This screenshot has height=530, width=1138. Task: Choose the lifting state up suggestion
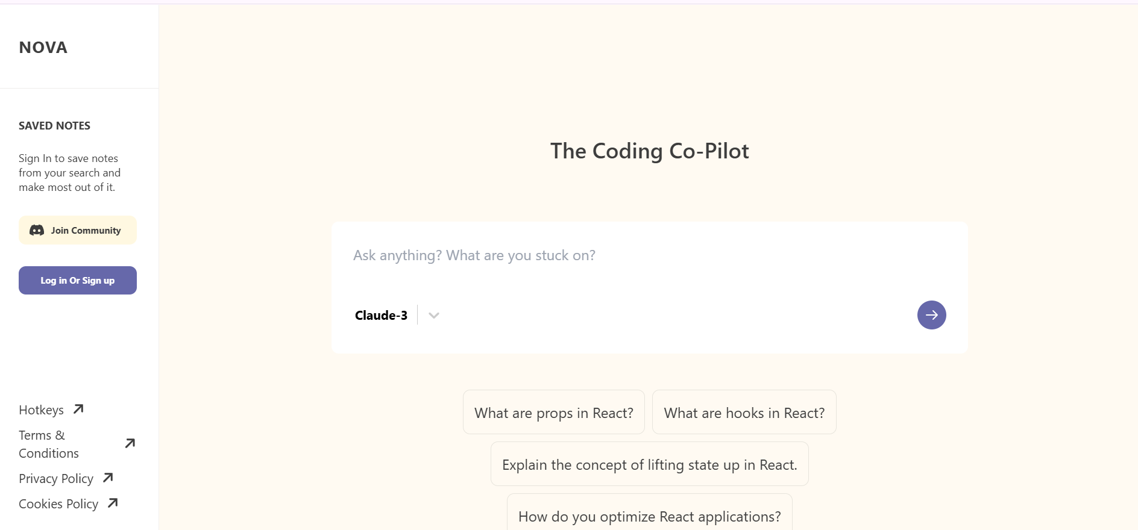click(649, 464)
